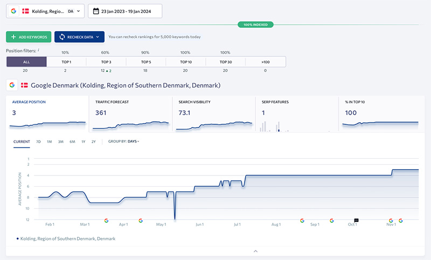Select the ALL position filter button
Viewport: 431px width, 260px height.
tap(26, 62)
